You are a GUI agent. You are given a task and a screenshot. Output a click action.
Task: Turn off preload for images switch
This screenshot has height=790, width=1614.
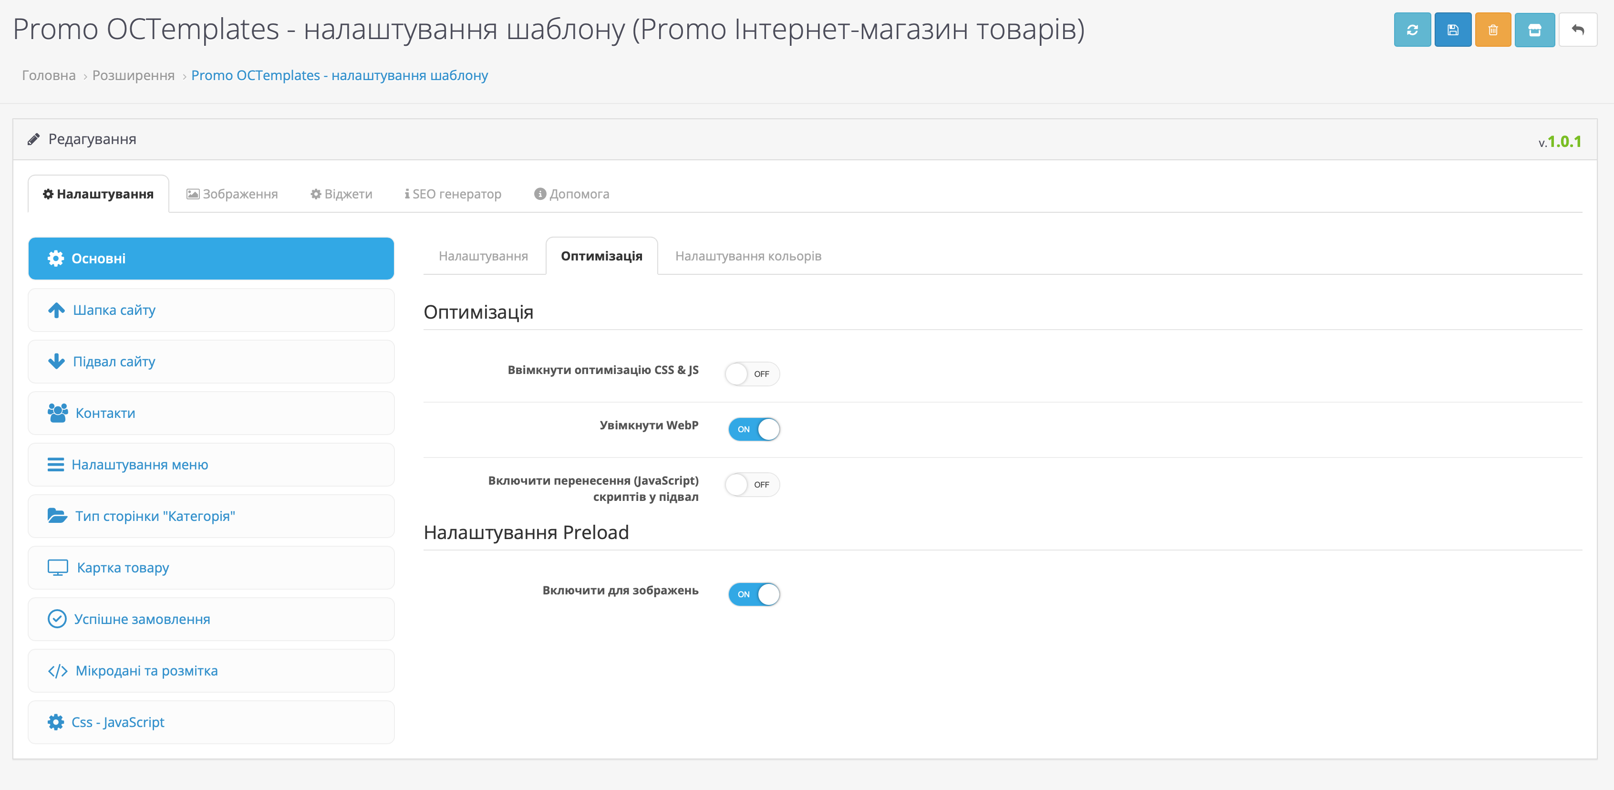tap(753, 594)
